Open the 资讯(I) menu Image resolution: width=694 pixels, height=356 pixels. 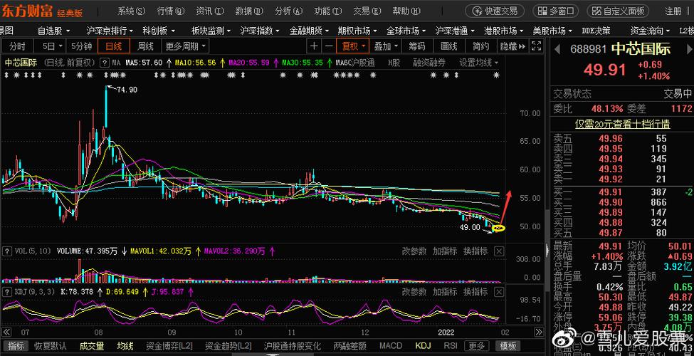coord(210,11)
